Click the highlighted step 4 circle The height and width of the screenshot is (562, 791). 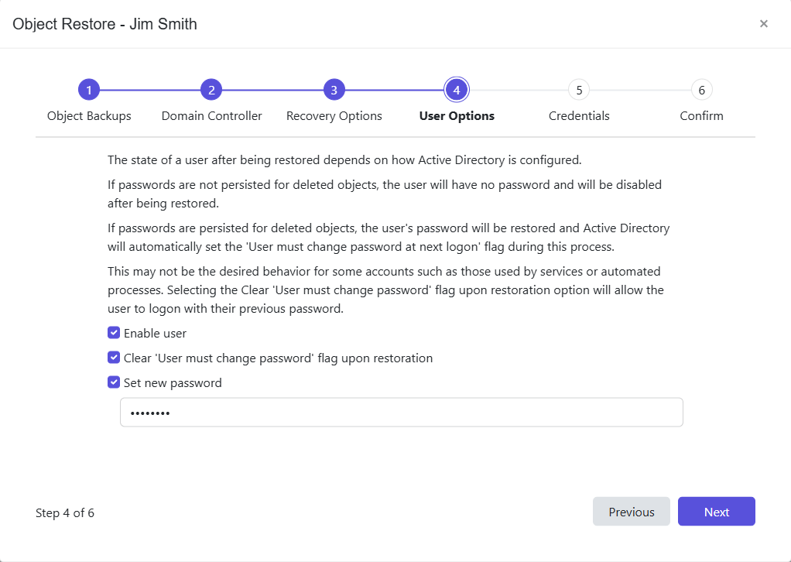457,89
